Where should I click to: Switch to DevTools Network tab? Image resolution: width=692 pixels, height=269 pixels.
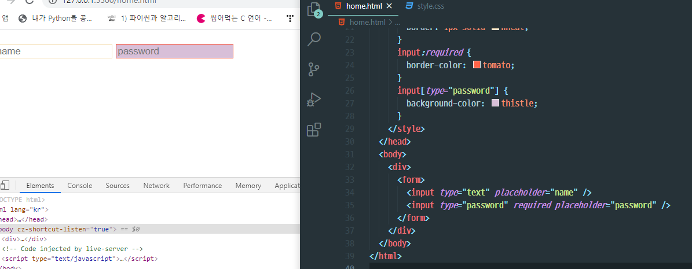pos(156,186)
